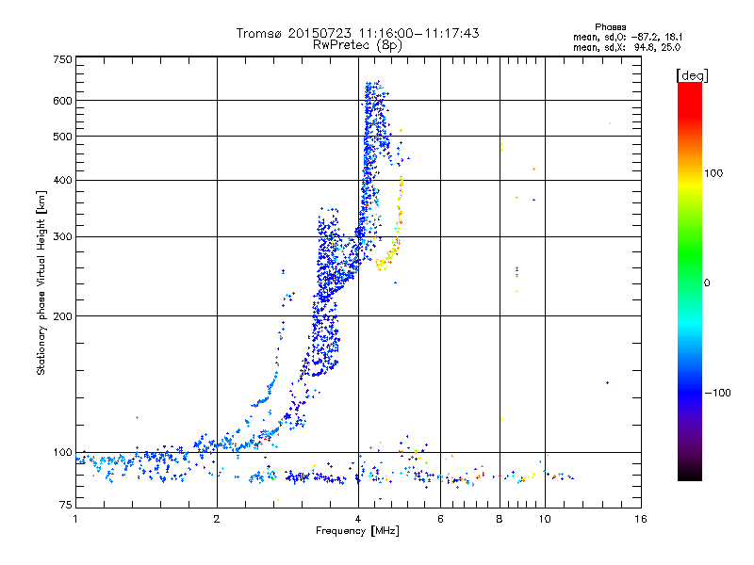Click the x-axis tick label '6'

[x=440, y=519]
